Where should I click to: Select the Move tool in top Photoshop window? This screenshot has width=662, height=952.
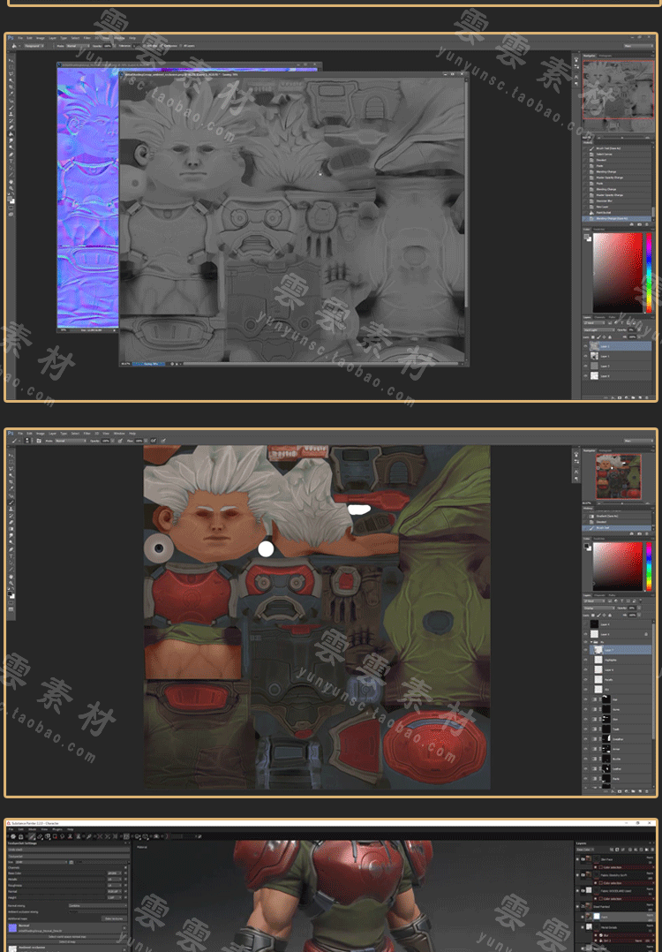point(11,60)
